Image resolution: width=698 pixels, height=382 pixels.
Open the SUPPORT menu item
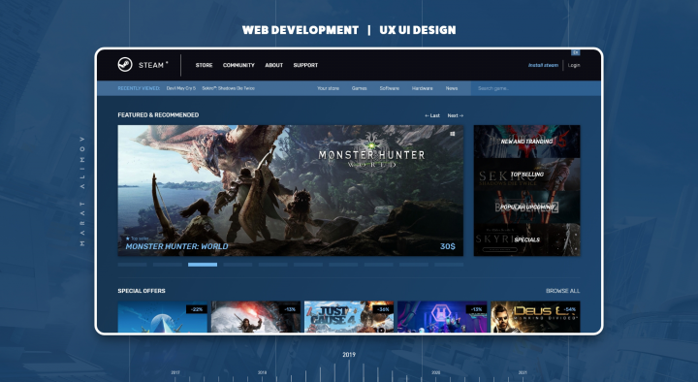(305, 65)
